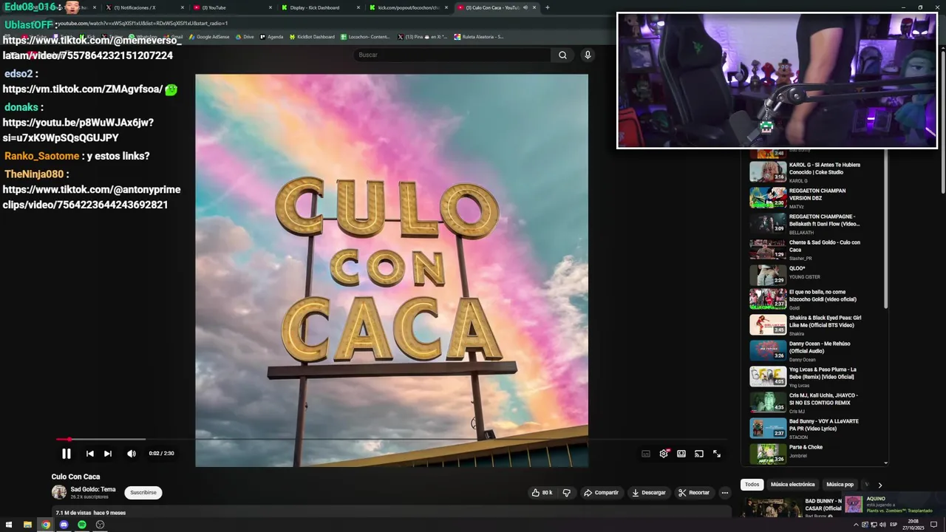This screenshot has height=532, width=946.
Task: Open the more actions three-dot menu
Action: pos(725,493)
